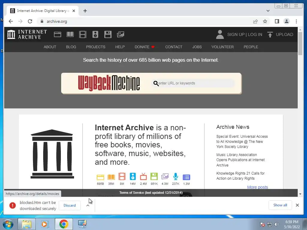Open the BLOG menu item

point(71,47)
